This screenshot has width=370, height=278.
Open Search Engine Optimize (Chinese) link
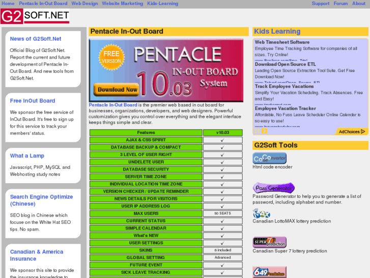tap(41, 200)
